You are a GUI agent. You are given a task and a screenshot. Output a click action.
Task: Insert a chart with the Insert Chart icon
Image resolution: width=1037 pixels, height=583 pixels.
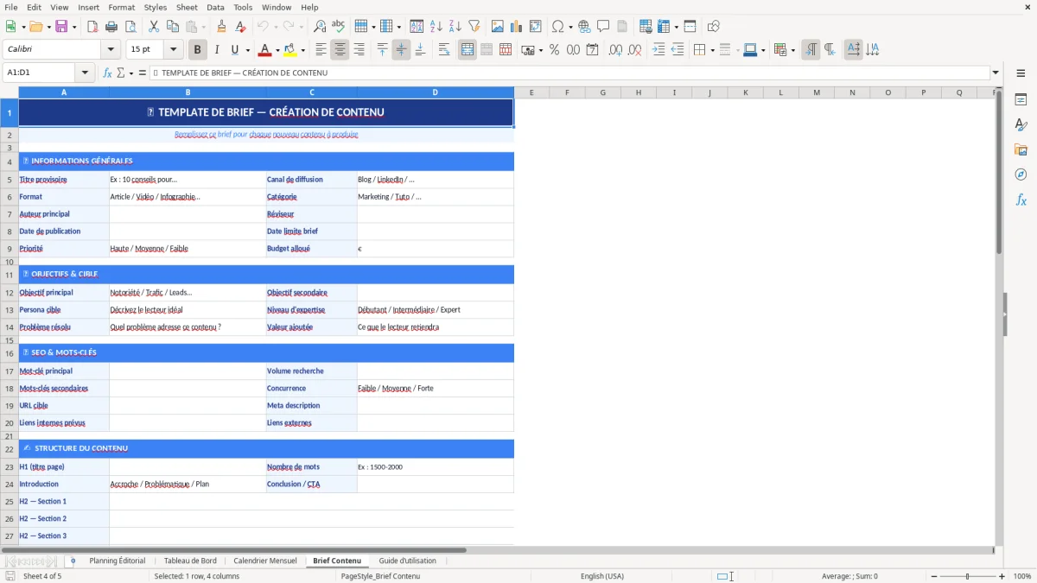516,26
